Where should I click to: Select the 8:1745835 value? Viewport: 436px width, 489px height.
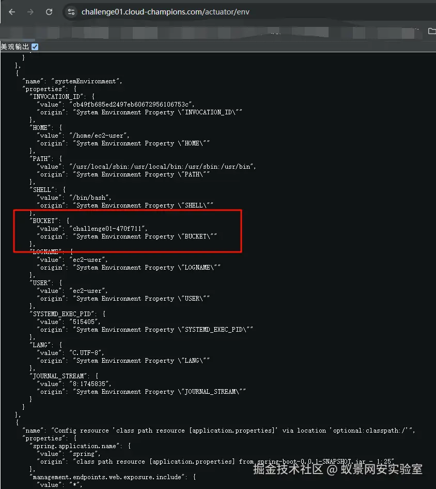(x=89, y=383)
